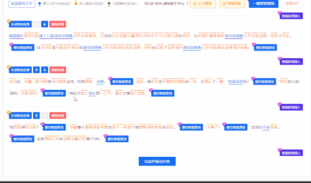
Task: Click 智能段落插入 below the last paragraph
Action: [291, 153]
